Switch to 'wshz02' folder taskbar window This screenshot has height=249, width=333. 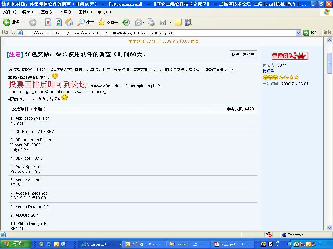click(188, 244)
